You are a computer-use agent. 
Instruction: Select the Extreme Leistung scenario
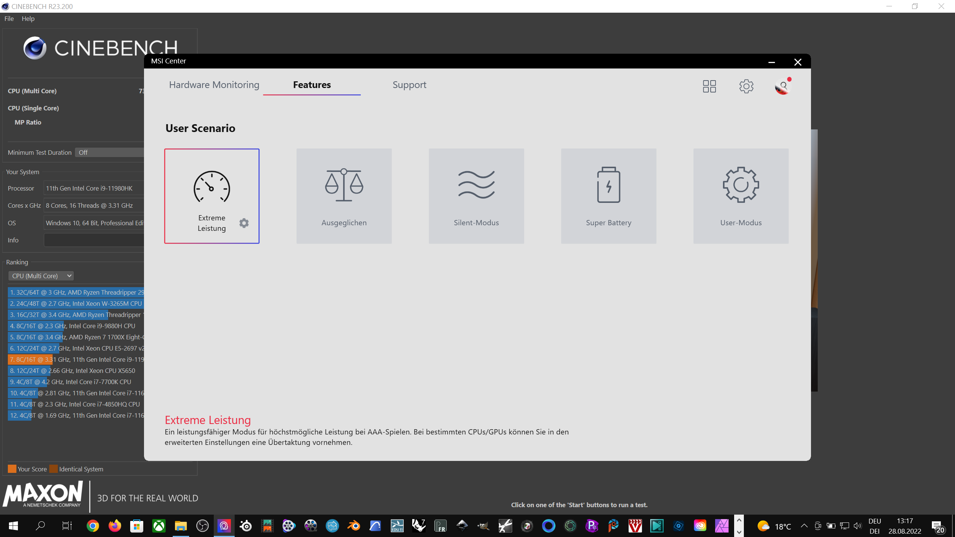(x=212, y=190)
